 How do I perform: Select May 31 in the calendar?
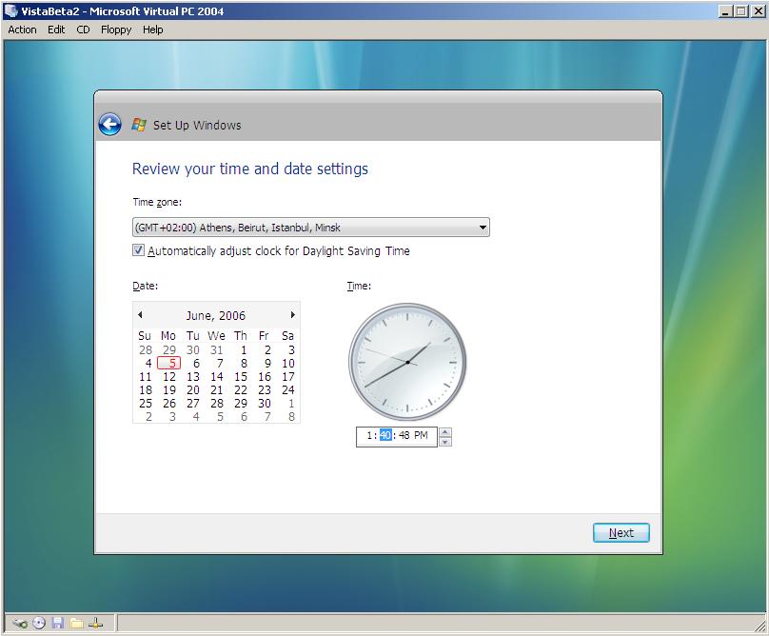(x=217, y=350)
